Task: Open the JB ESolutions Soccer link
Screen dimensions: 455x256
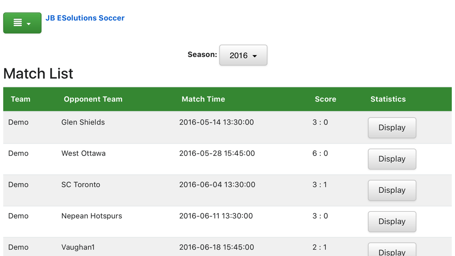Action: (85, 18)
